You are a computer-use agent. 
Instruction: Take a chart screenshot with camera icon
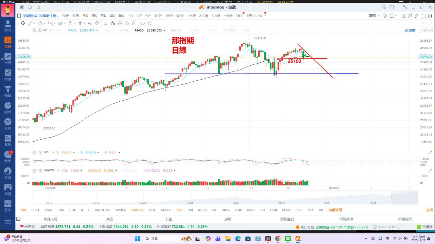404,16
